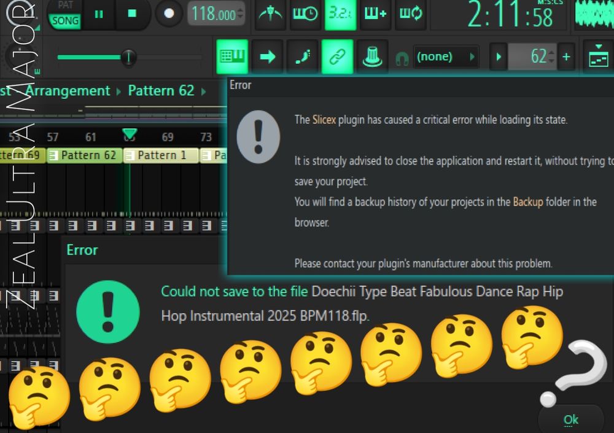Click the stamp-shaped icon next to the link icon

(372, 57)
